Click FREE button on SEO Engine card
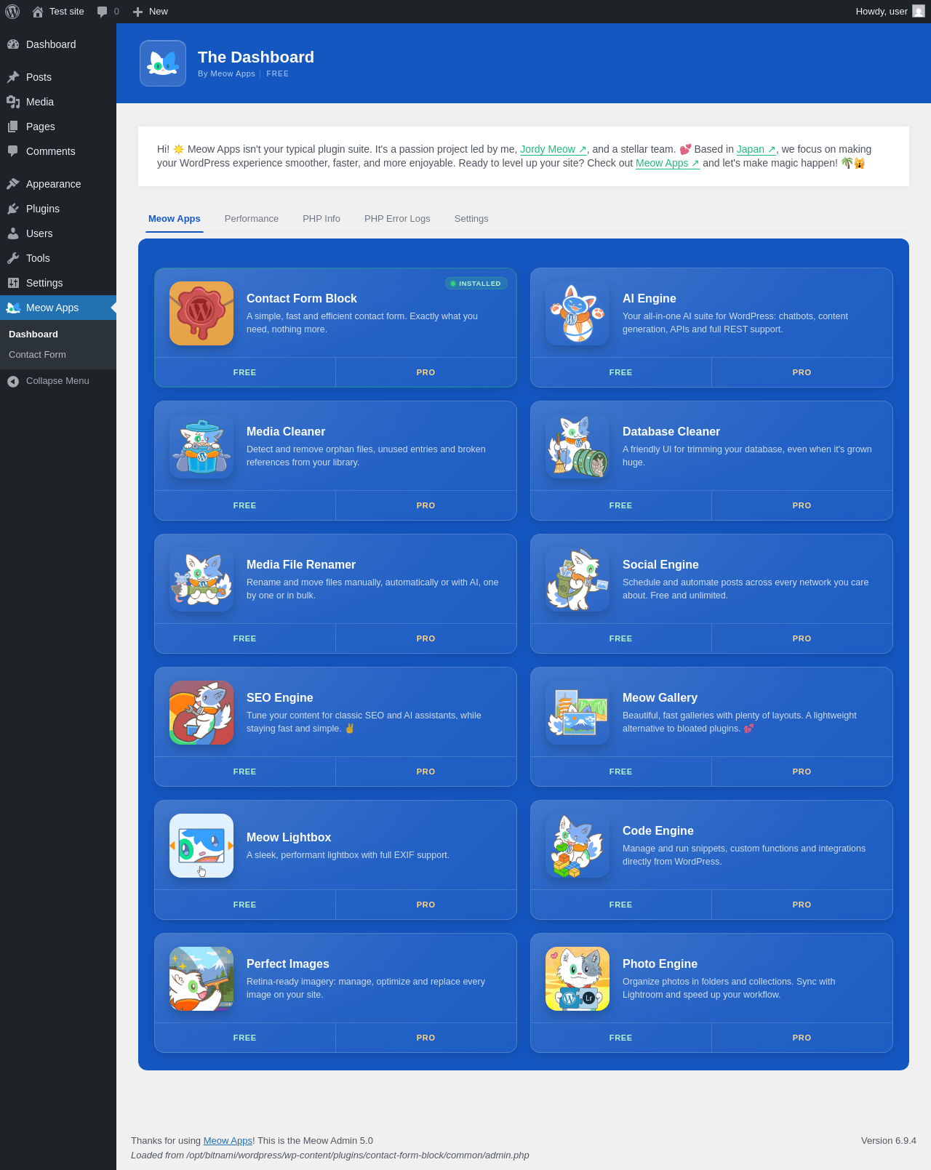Viewport: 931px width, 1170px height. (245, 772)
